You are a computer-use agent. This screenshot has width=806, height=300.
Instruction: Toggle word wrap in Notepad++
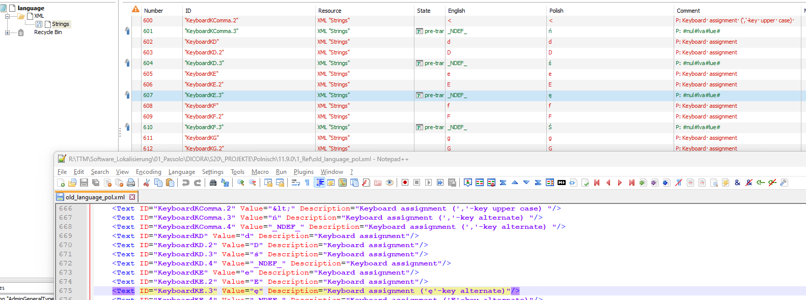pos(296,183)
